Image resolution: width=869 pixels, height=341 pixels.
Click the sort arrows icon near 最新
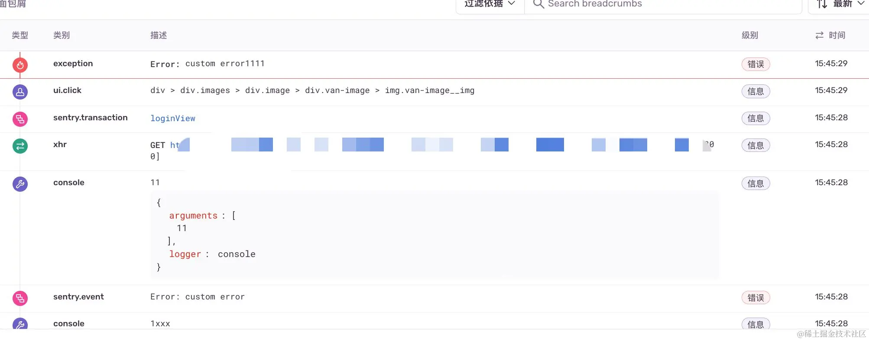pos(822,4)
